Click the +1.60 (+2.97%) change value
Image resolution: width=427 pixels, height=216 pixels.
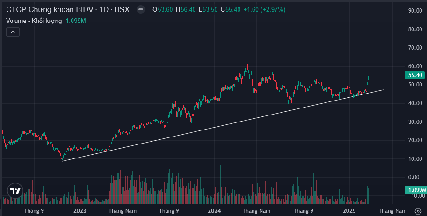[264, 9]
